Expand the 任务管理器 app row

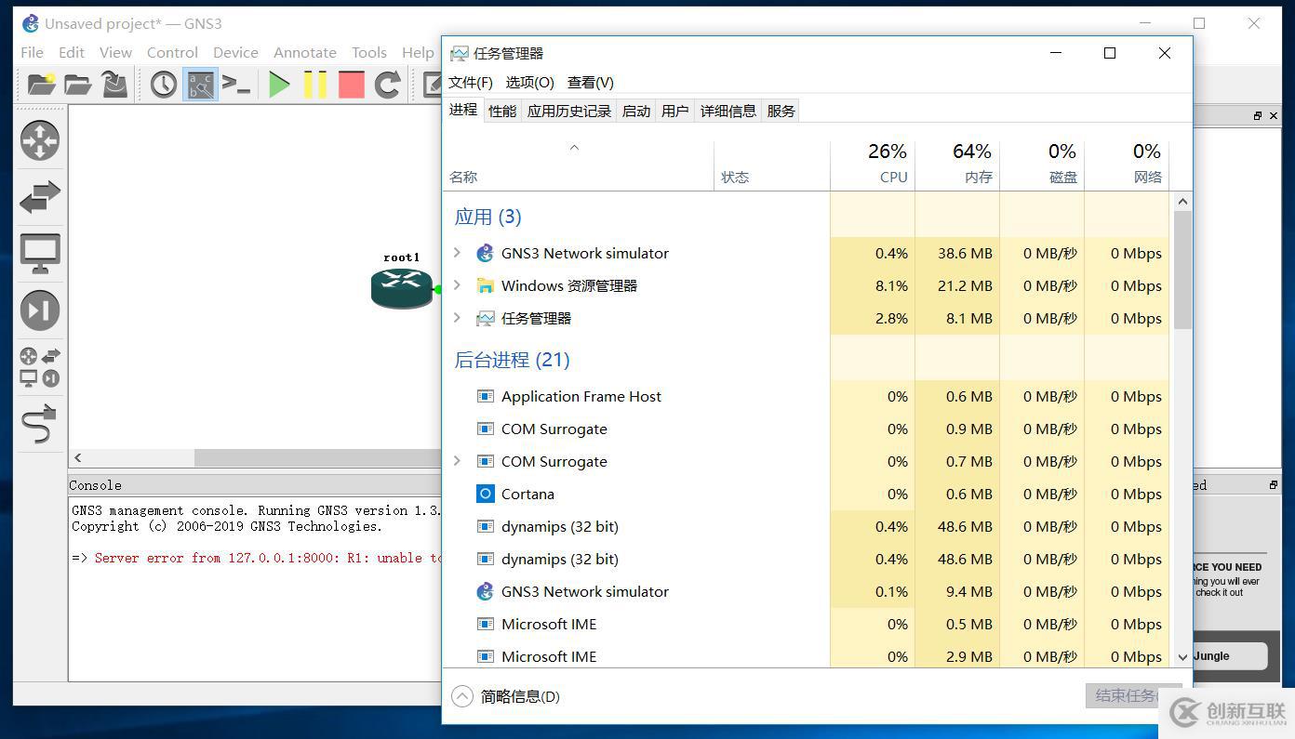pos(457,318)
